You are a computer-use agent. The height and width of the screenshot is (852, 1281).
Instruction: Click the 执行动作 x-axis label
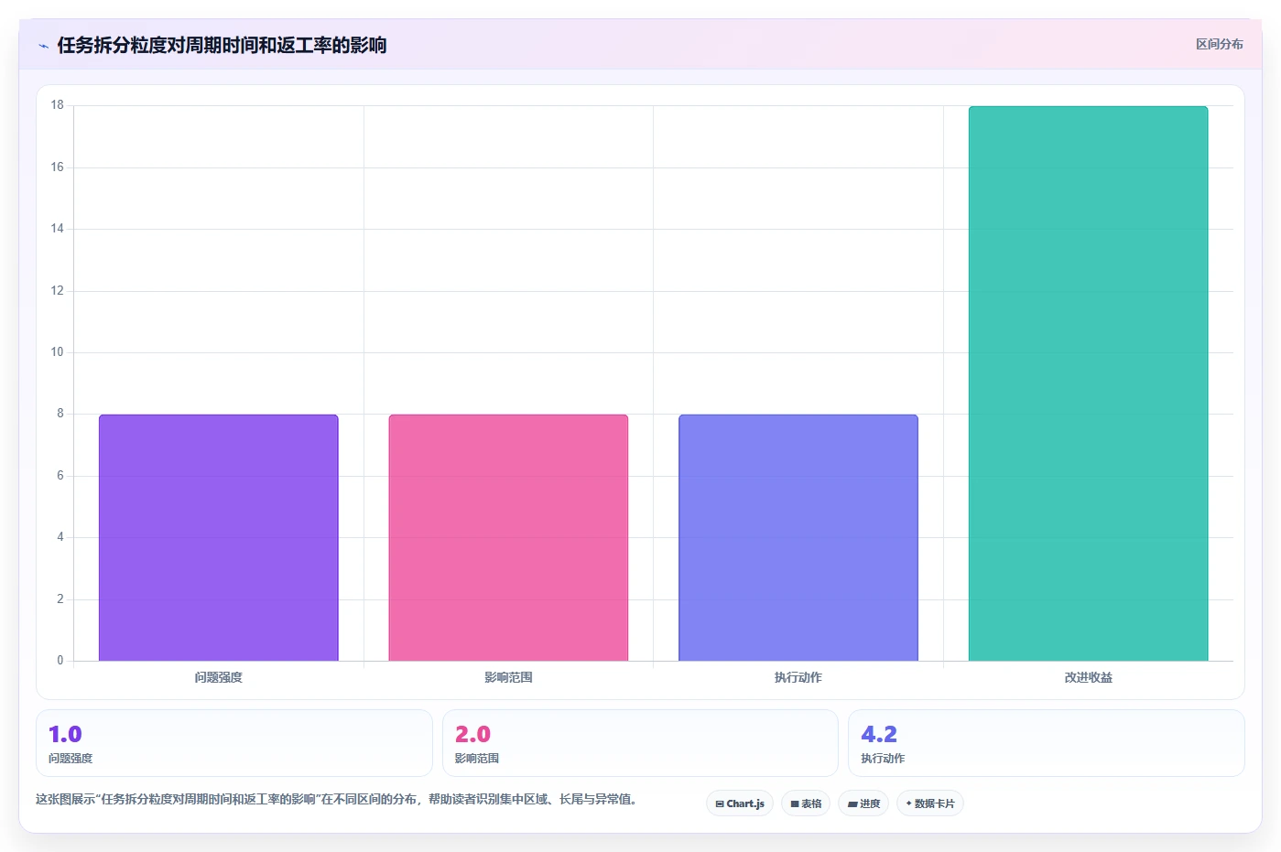coord(798,677)
